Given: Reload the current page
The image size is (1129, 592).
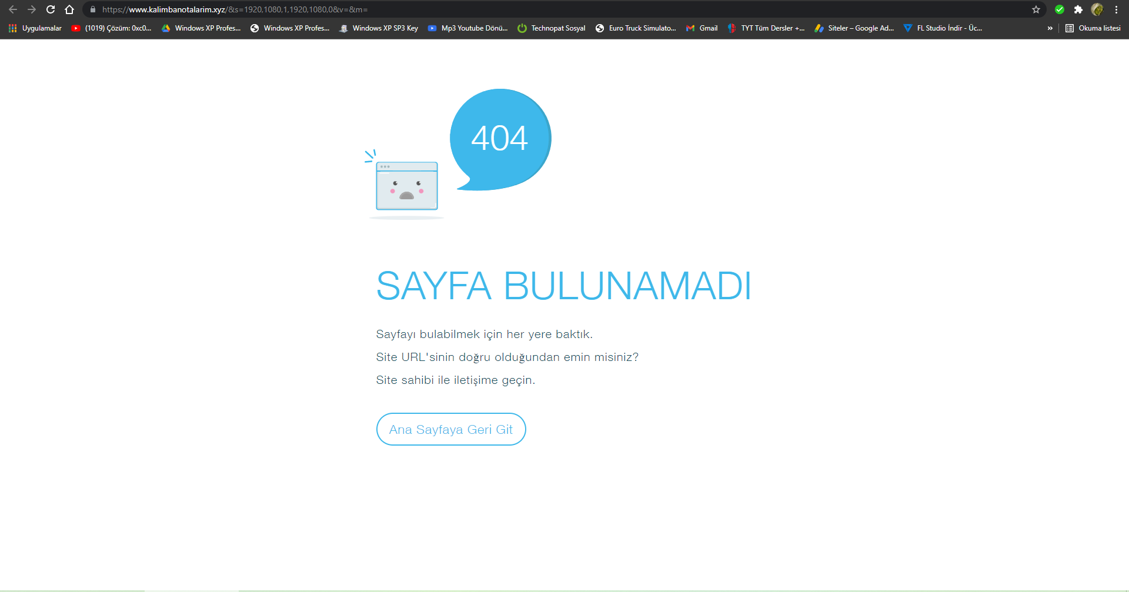Looking at the screenshot, I should pos(51,9).
